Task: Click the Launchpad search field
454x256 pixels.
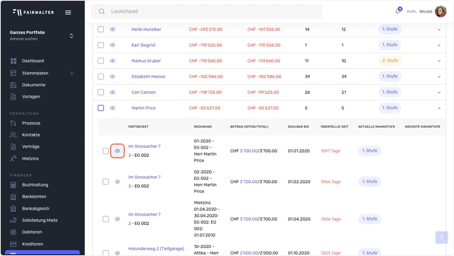Action: (x=207, y=11)
